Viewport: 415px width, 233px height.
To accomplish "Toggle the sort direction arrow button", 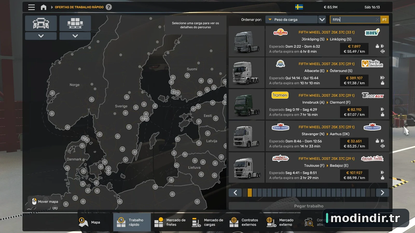I will click(322, 20).
